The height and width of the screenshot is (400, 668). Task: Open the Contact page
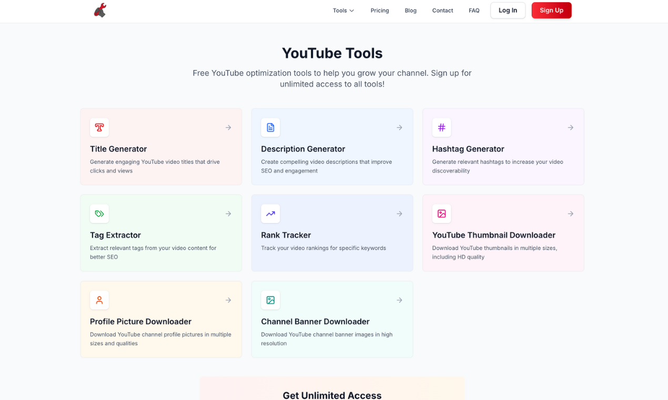tap(442, 11)
